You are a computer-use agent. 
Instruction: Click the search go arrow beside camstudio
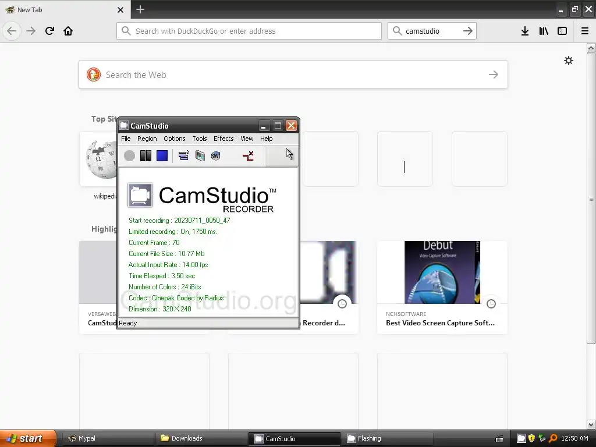pyautogui.click(x=468, y=31)
